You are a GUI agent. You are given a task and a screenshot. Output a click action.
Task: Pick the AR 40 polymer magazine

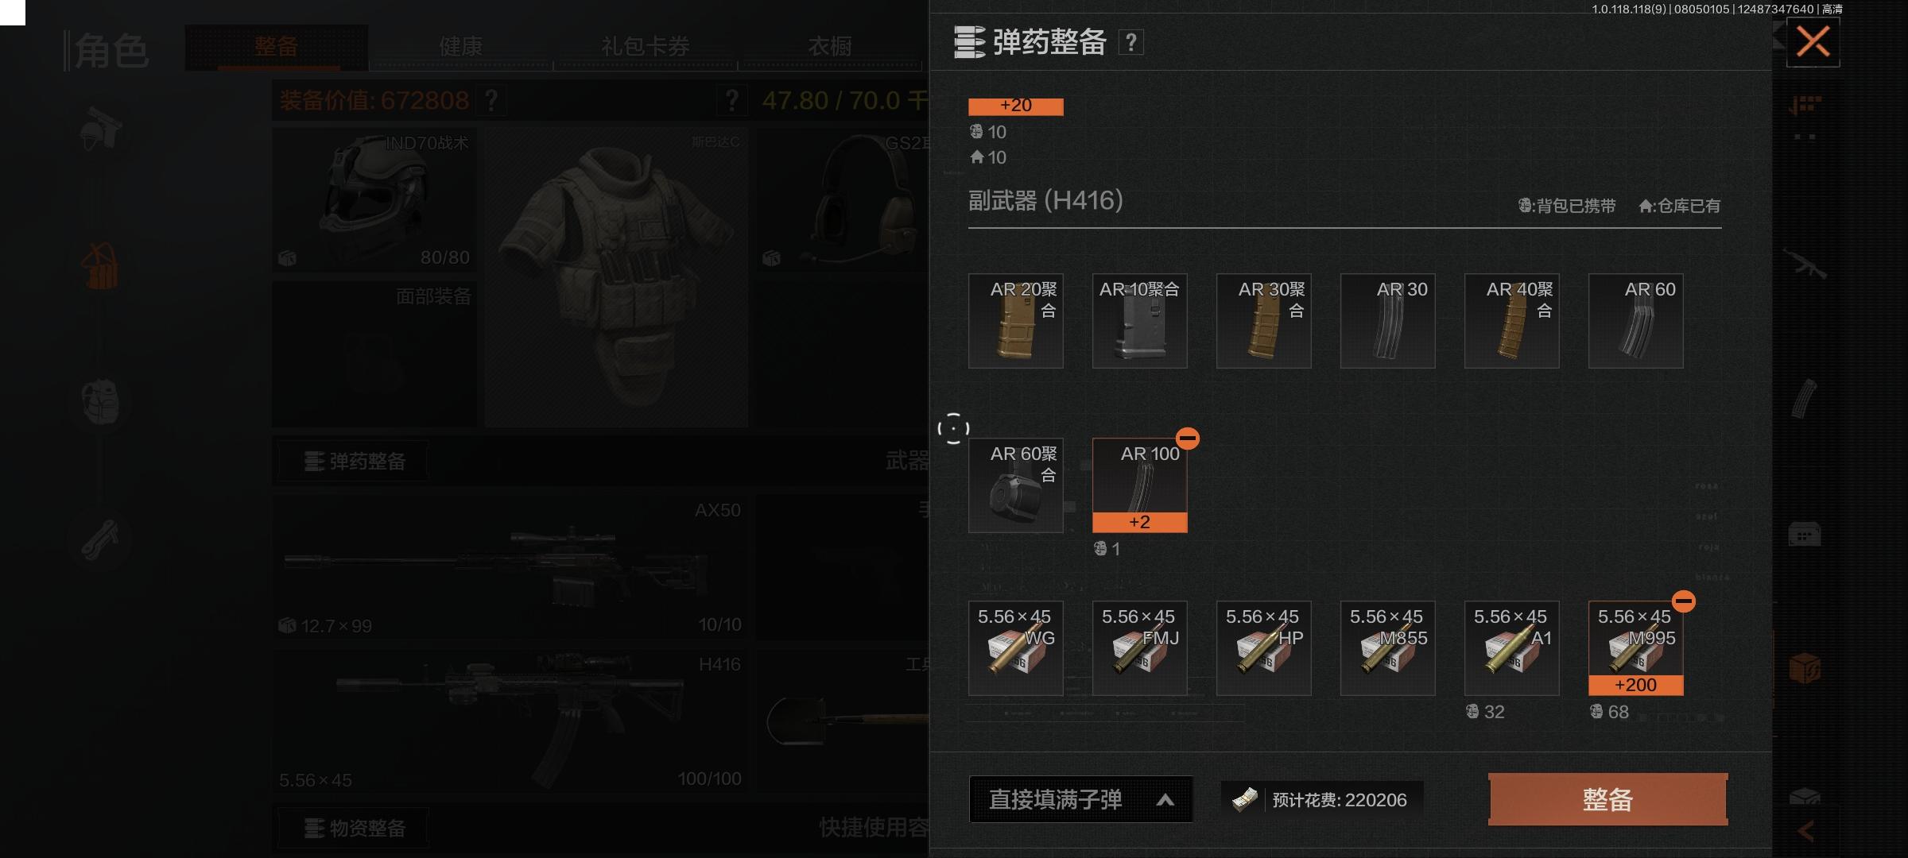click(x=1511, y=320)
